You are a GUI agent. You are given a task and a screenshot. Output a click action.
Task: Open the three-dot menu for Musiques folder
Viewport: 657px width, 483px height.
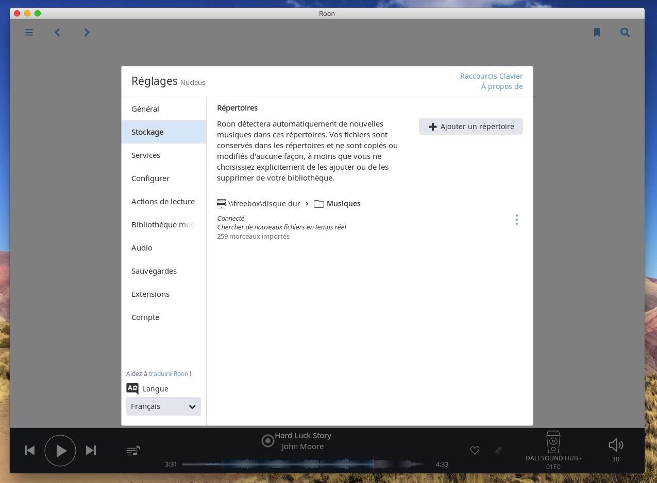click(516, 220)
